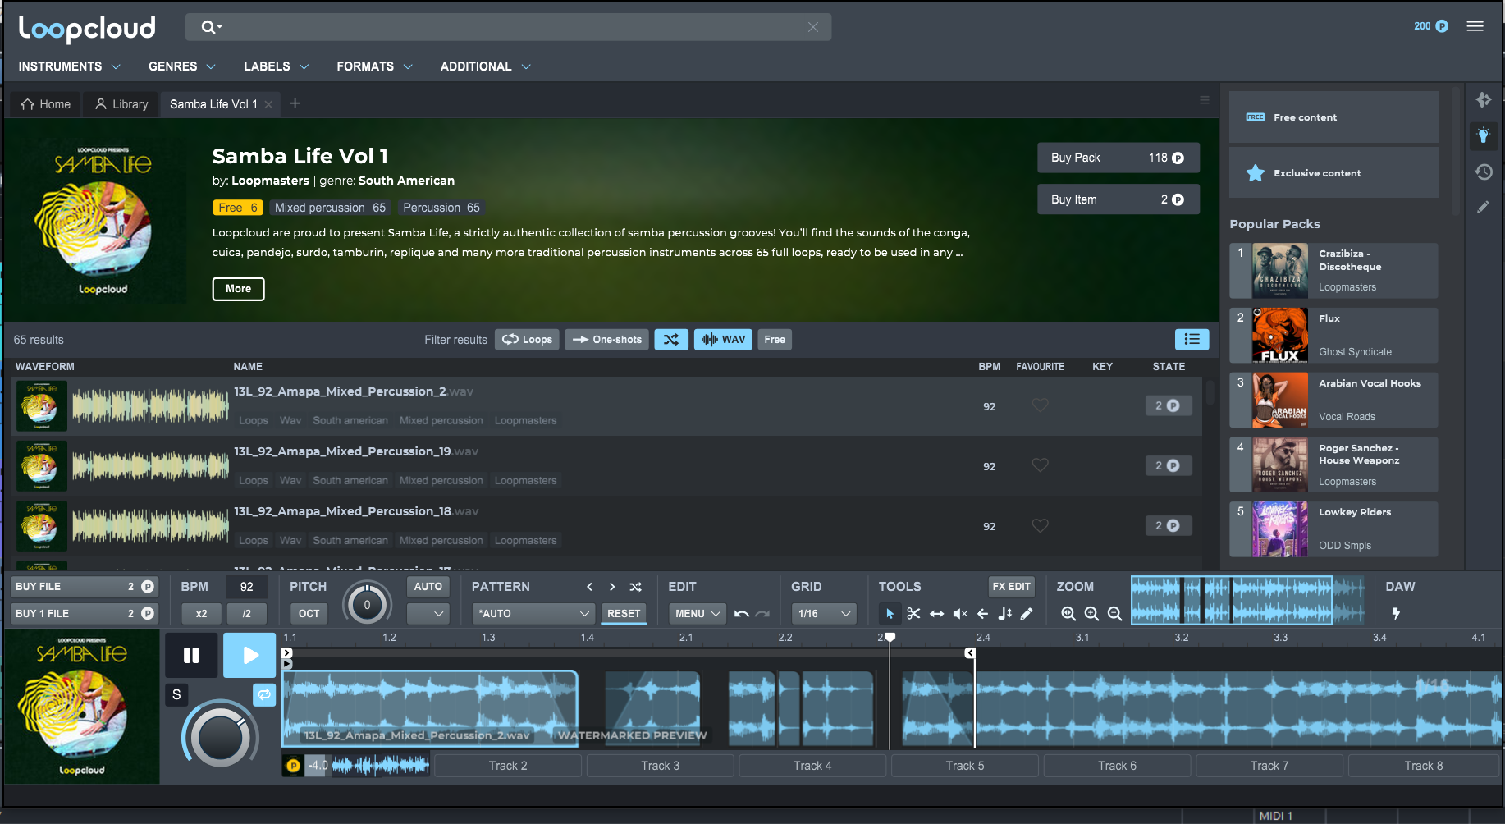The width and height of the screenshot is (1505, 824).
Task: Click the FX EDIT button
Action: tap(1011, 587)
